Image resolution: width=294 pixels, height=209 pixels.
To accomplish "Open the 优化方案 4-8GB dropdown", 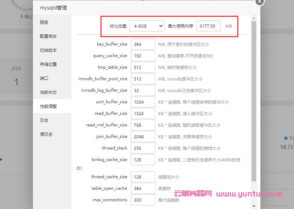I will (x=147, y=26).
